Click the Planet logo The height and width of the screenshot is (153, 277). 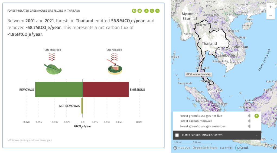point(242,148)
